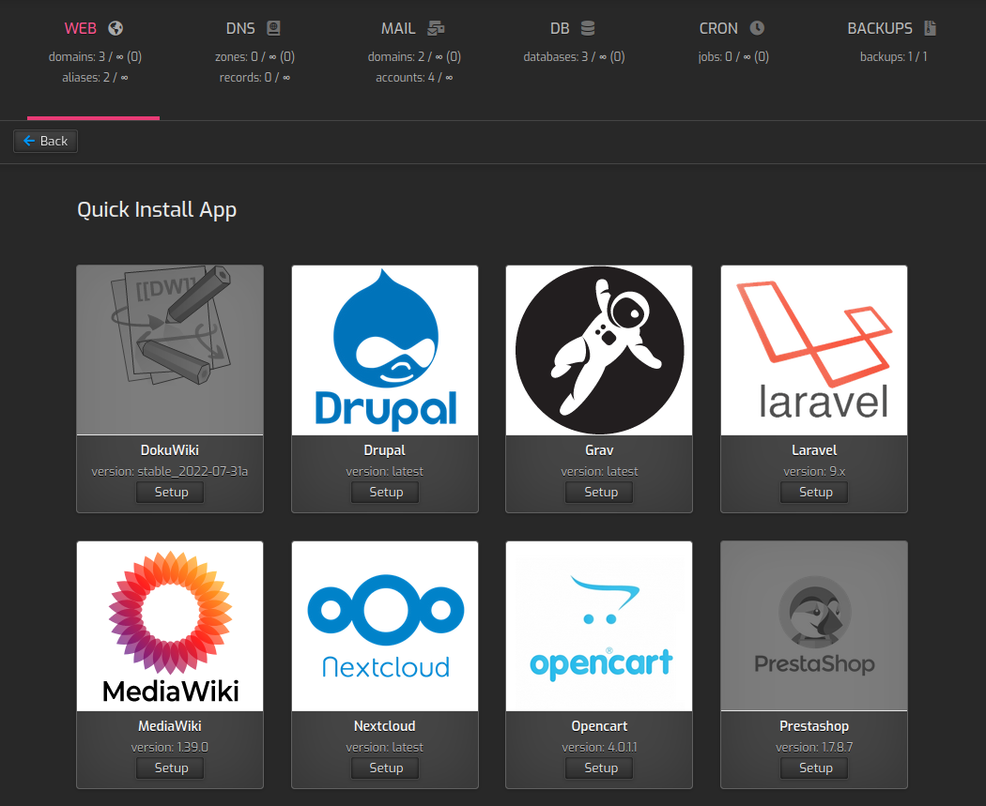Image resolution: width=986 pixels, height=806 pixels.
Task: Click 'aliases: 2 / ∞' text
Action: pyautogui.click(x=95, y=77)
